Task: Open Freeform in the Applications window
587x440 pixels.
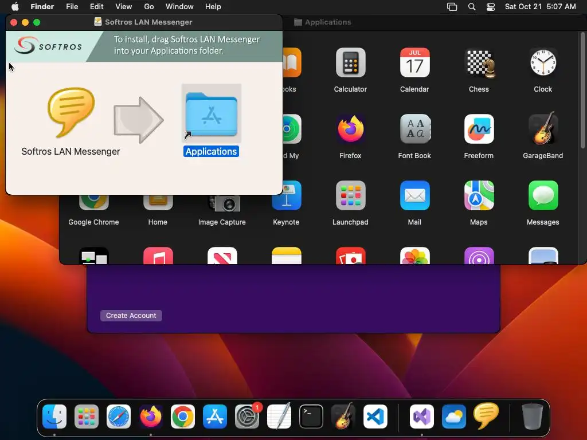Action: tap(479, 129)
